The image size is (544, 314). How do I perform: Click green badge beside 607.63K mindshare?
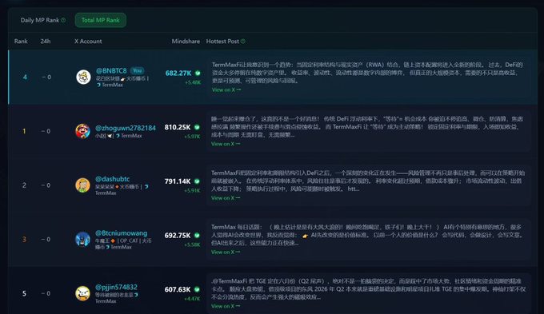coord(197,289)
